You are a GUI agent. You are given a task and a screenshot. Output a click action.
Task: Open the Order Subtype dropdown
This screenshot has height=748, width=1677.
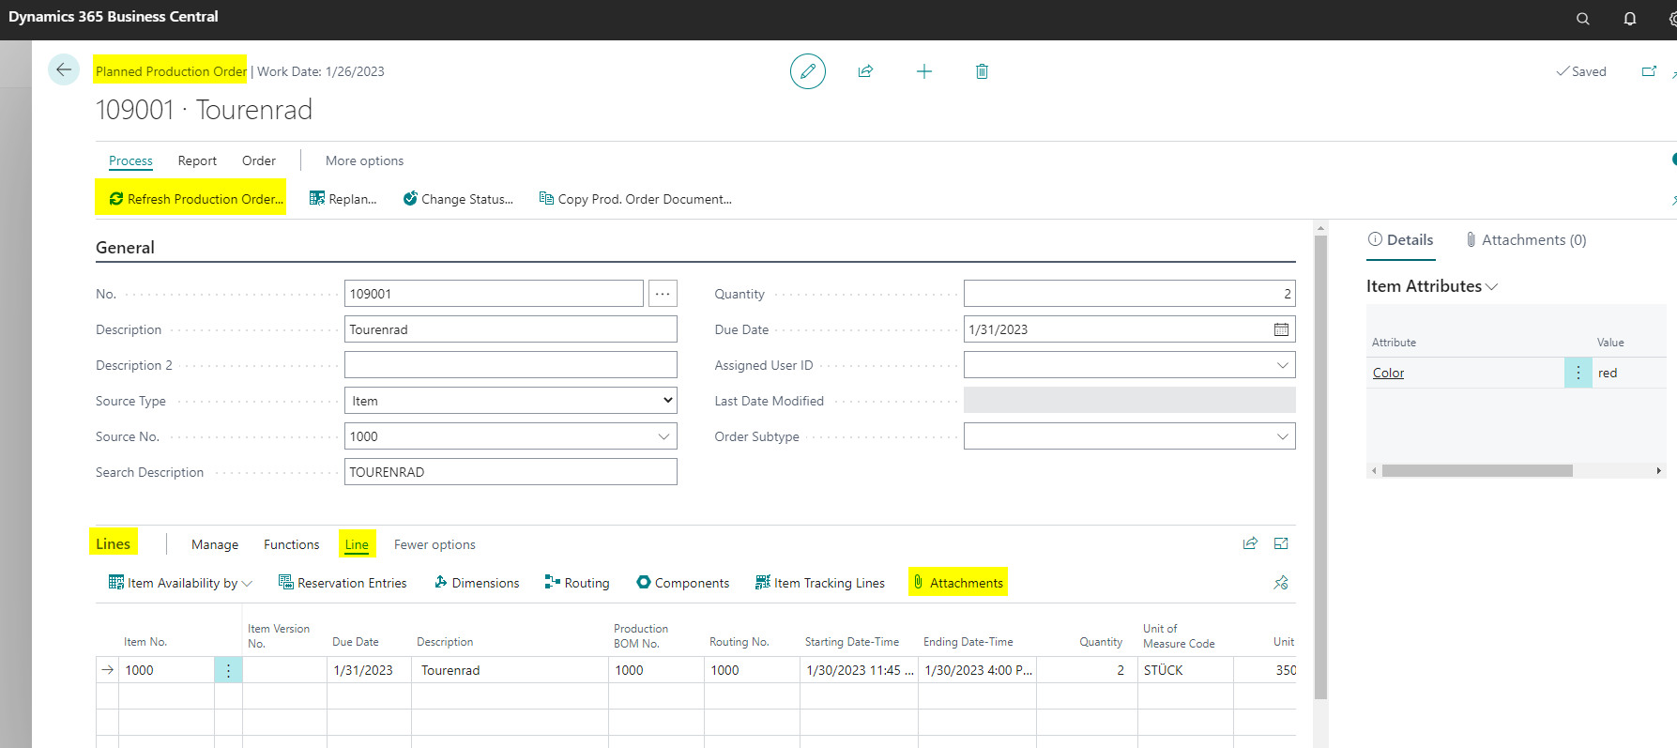coord(1282,436)
